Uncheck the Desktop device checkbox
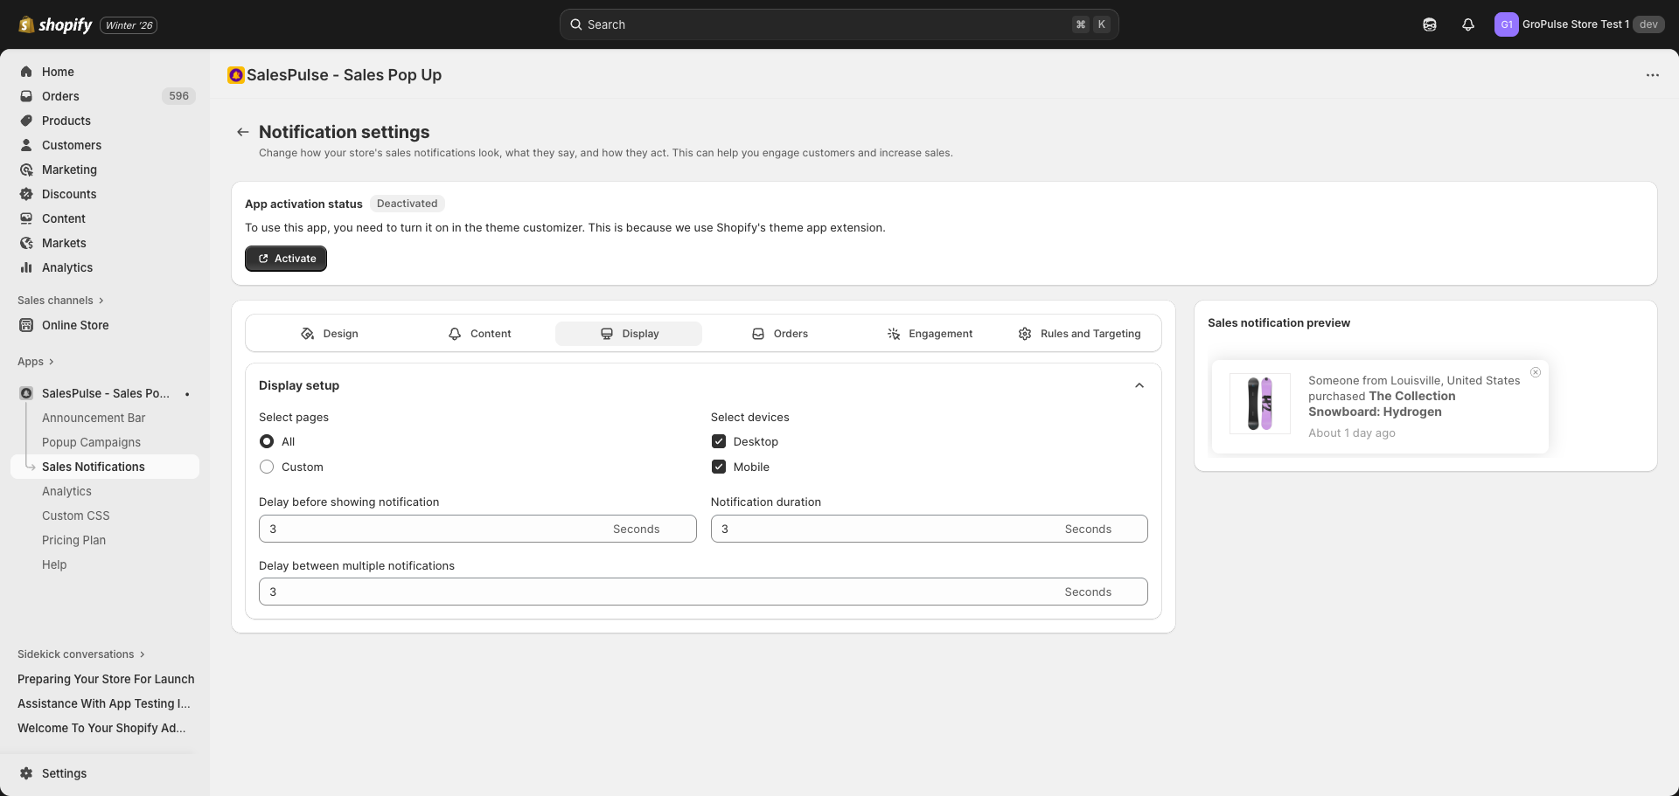The width and height of the screenshot is (1679, 796). coord(719,442)
